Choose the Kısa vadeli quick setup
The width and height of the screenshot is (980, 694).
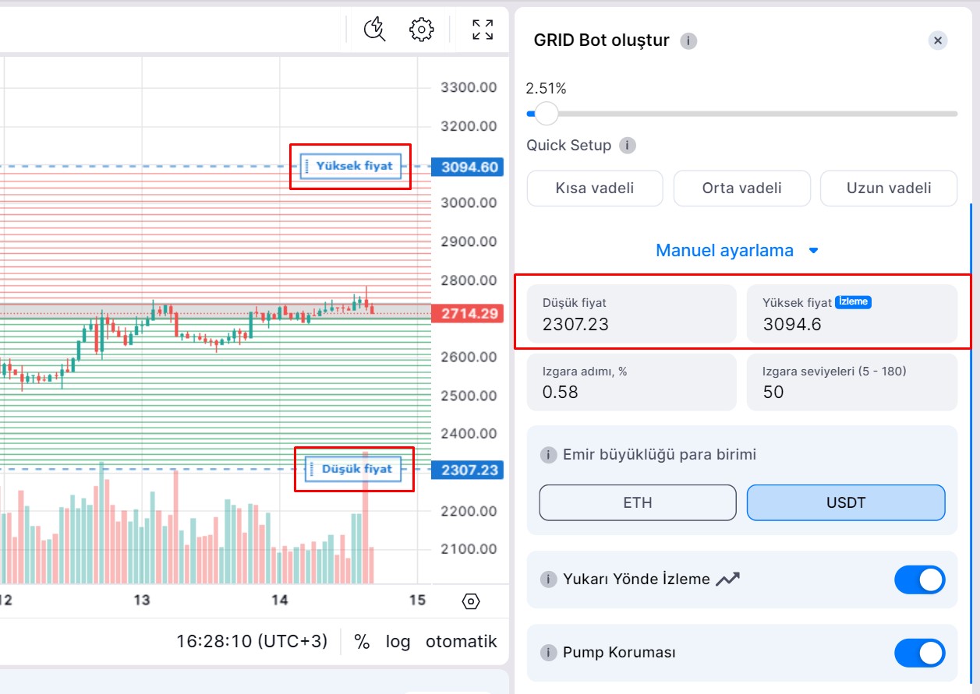click(595, 188)
